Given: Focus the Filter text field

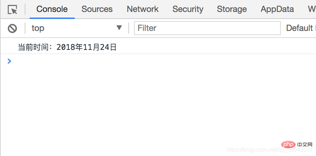Looking at the screenshot, I should click(x=207, y=28).
